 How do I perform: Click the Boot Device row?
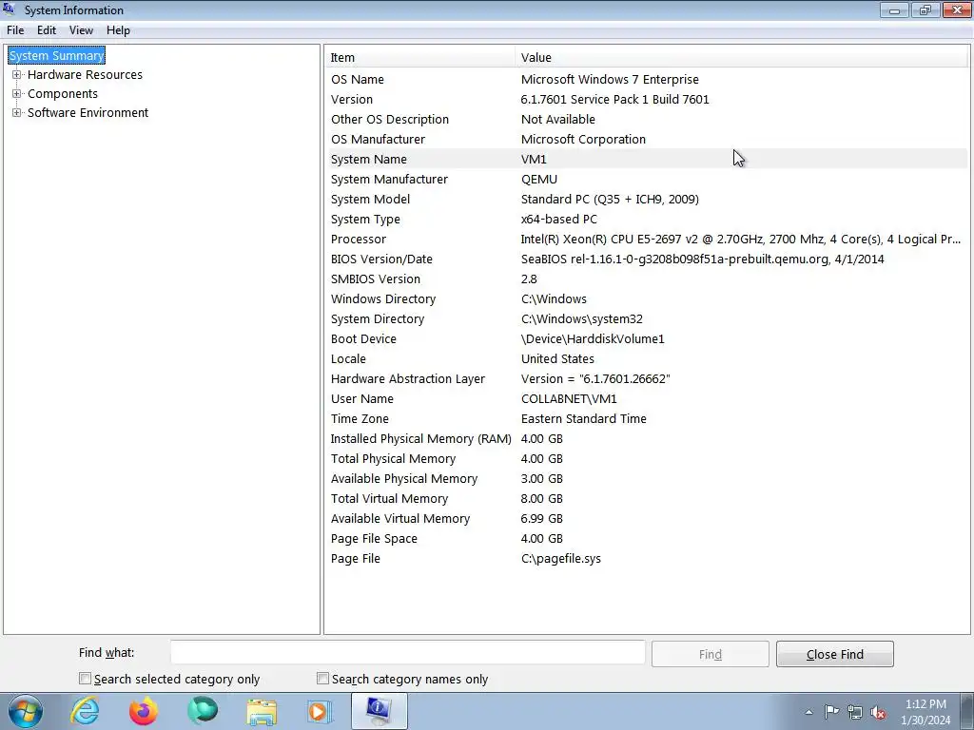tap(647, 339)
